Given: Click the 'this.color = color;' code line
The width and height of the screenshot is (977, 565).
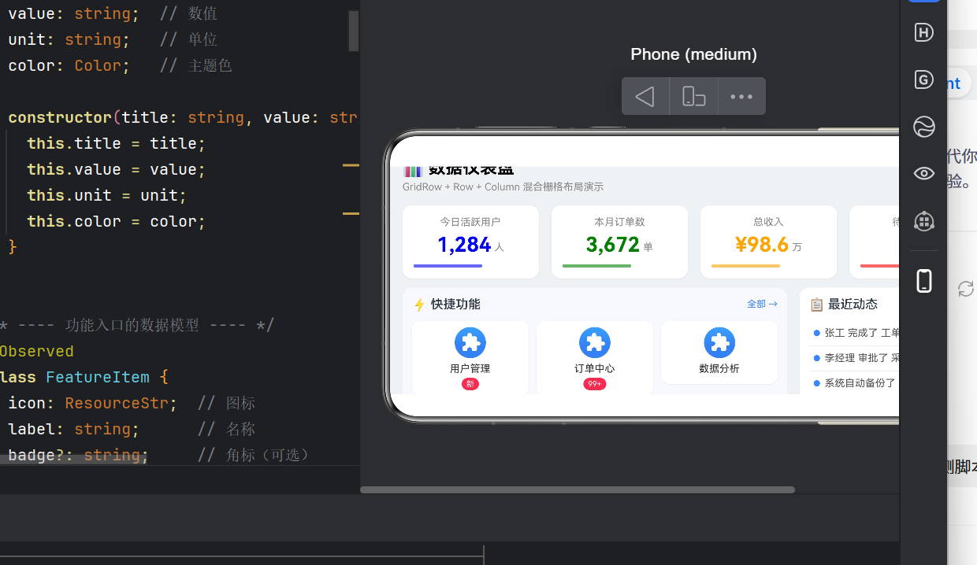Looking at the screenshot, I should [116, 221].
